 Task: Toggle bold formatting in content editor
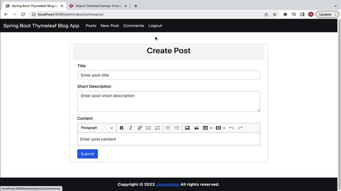pyautogui.click(x=121, y=128)
